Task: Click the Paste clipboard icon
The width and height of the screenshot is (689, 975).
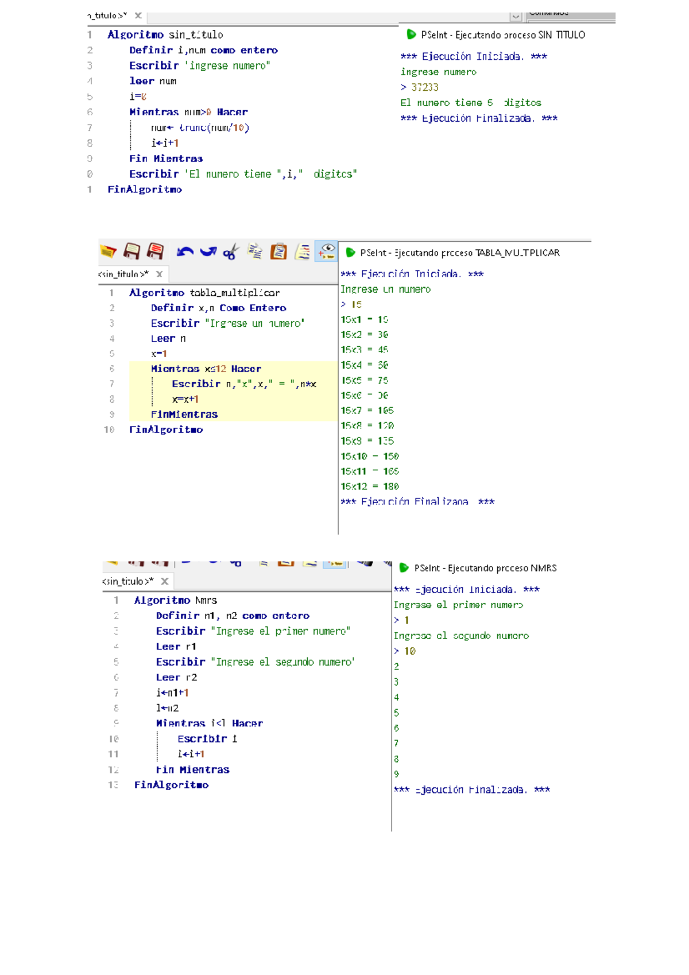Action: click(278, 252)
